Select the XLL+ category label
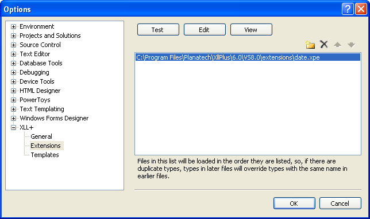This screenshot has width=370, height=219. click(x=26, y=127)
